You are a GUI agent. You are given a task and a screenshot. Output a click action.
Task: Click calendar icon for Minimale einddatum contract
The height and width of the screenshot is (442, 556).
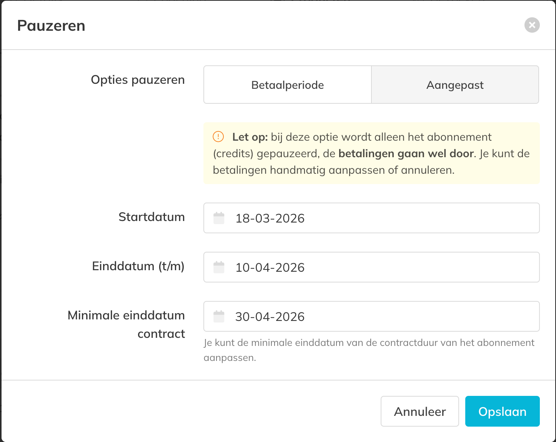219,316
